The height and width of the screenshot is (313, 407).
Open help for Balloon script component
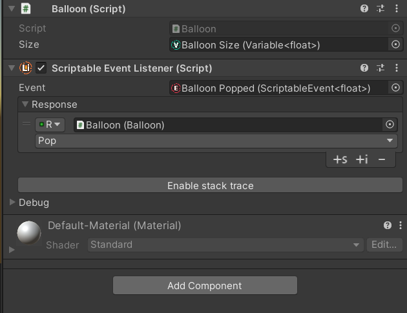click(x=364, y=8)
